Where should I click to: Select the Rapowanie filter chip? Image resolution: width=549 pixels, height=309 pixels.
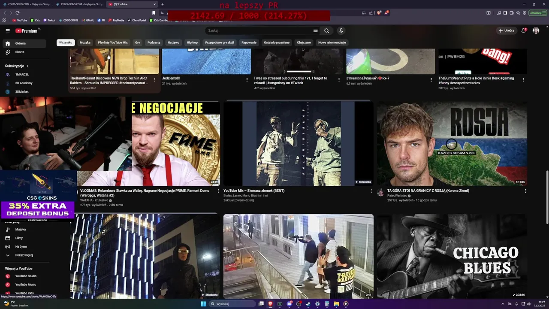pyautogui.click(x=249, y=42)
